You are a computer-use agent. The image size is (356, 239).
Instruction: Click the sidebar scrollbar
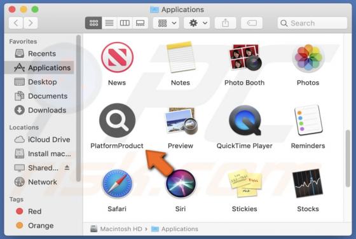(78, 108)
